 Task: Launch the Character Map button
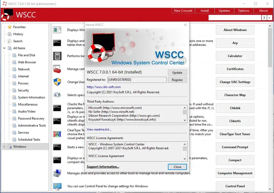pos(235,95)
